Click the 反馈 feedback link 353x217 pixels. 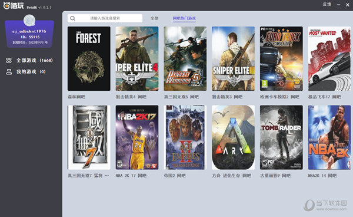point(327,4)
